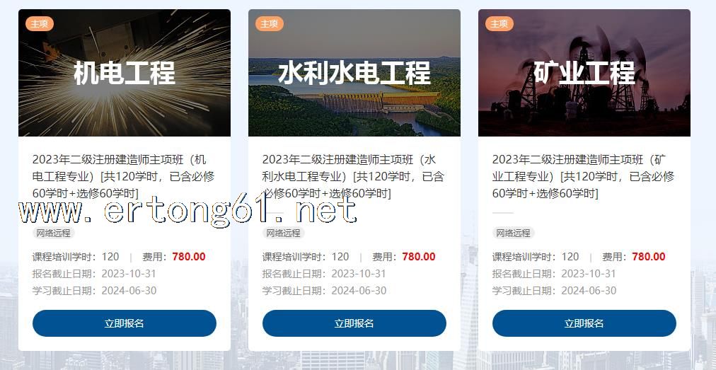Open the 水利水电工程专业 course title link

(x=353, y=176)
